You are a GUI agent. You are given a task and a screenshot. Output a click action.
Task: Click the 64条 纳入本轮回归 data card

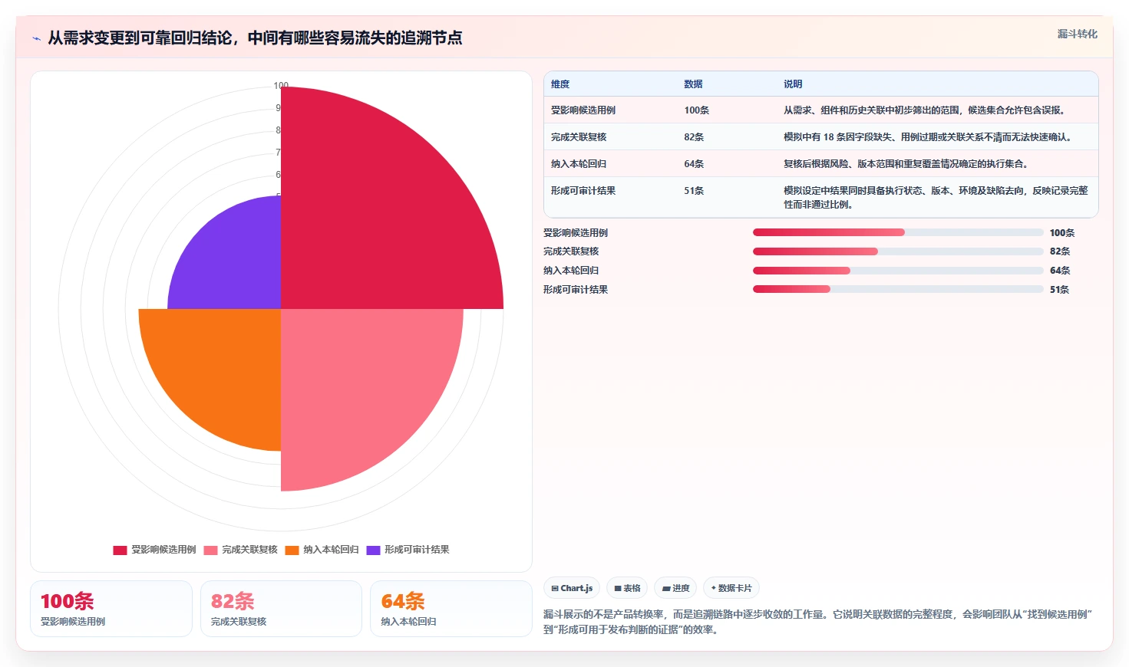tap(451, 609)
